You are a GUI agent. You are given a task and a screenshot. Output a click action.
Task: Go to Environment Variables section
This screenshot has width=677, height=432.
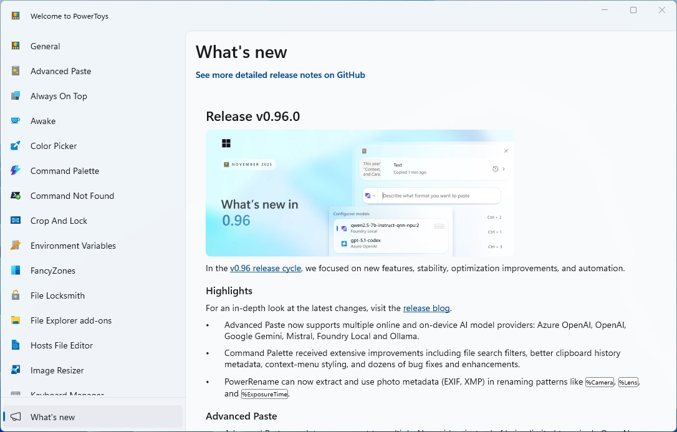click(73, 246)
